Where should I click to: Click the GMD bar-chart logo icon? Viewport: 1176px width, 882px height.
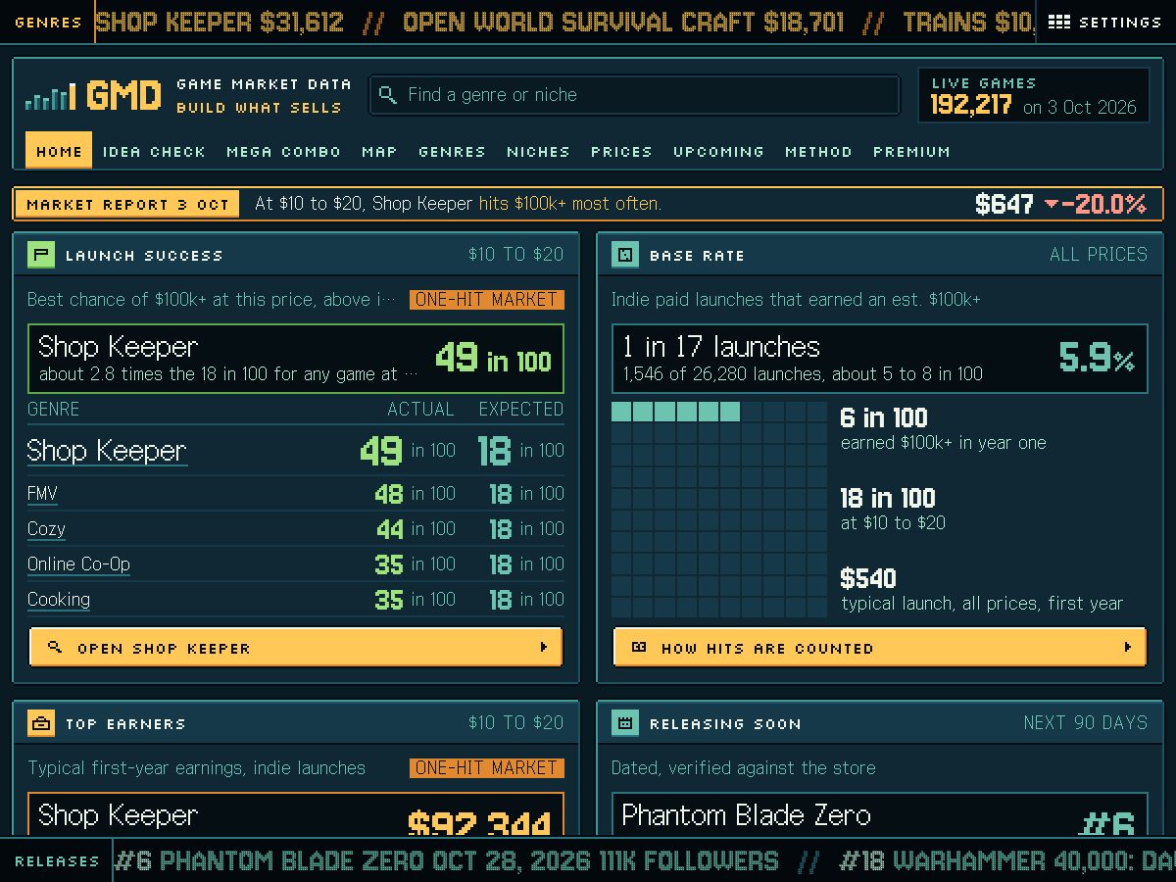click(x=51, y=96)
